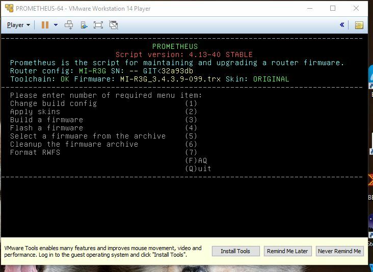Click 'Select a firmware from the archive' line

point(103,136)
